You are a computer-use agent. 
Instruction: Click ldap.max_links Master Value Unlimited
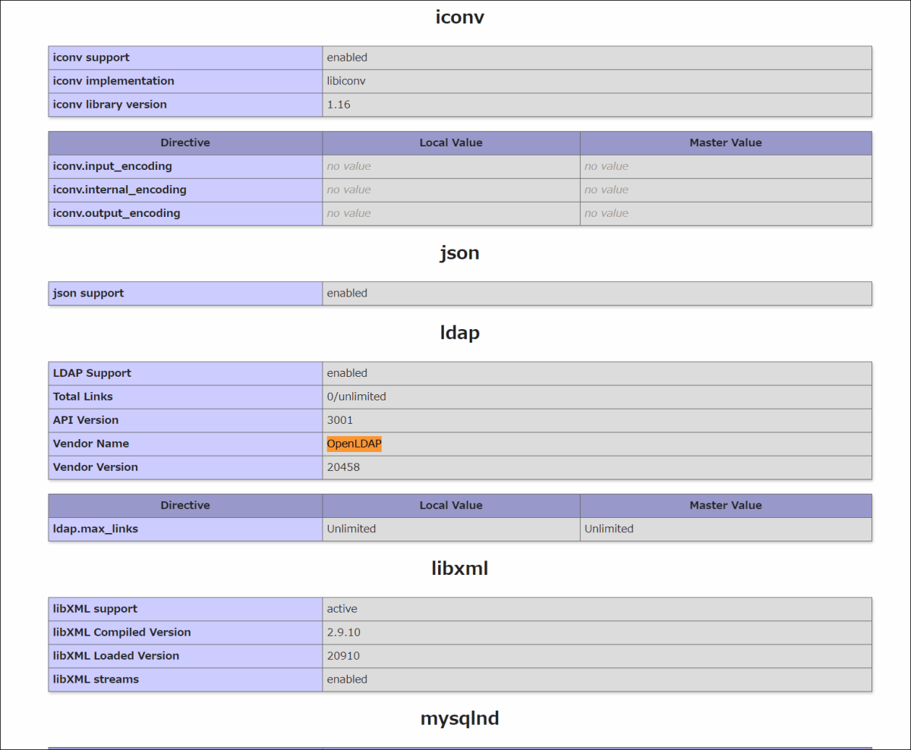(x=609, y=529)
